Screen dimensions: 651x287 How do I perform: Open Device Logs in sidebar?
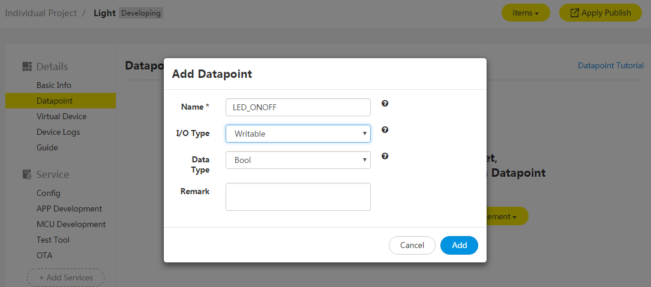pos(58,132)
